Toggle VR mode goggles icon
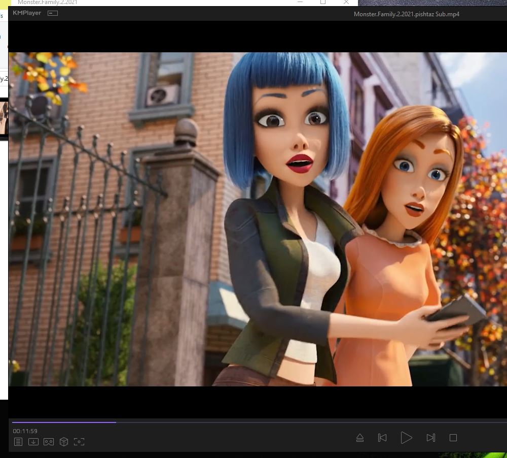 pyautogui.click(x=49, y=442)
